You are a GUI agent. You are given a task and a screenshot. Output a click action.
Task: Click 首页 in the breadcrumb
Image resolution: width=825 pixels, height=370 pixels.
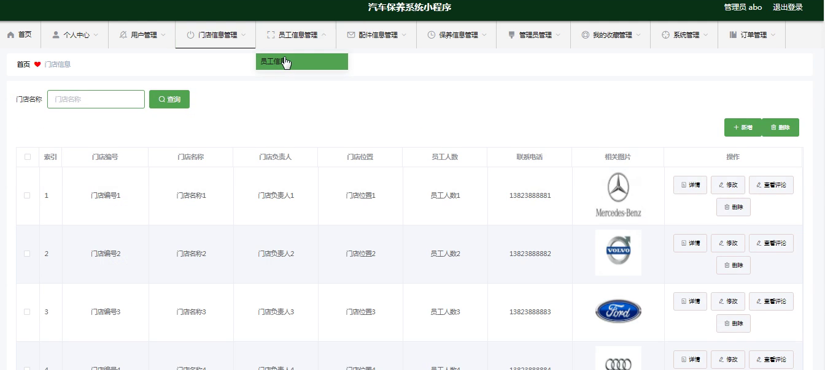tap(23, 64)
